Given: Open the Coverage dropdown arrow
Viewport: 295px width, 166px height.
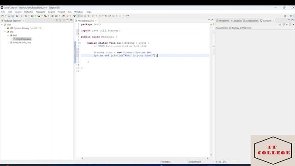Looking at the screenshot, I should (x=42, y=16).
